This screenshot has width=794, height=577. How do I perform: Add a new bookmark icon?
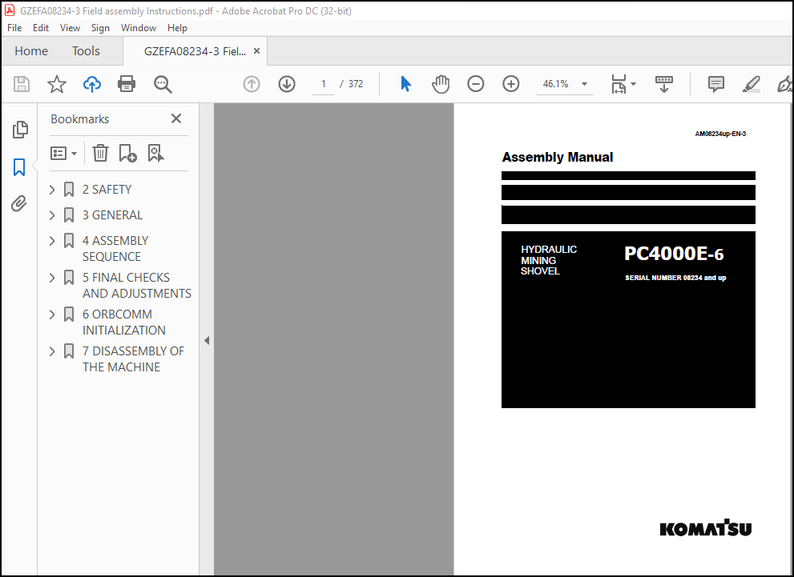(127, 153)
